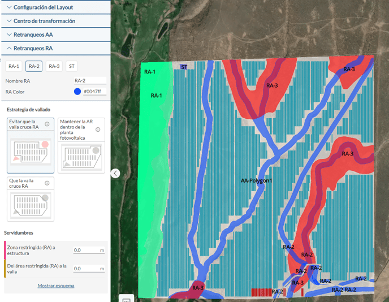
Task: Collapse the side panel with the arrow button
Action: (115, 174)
